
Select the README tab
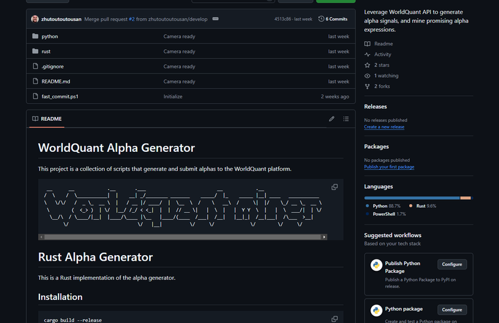click(47, 119)
